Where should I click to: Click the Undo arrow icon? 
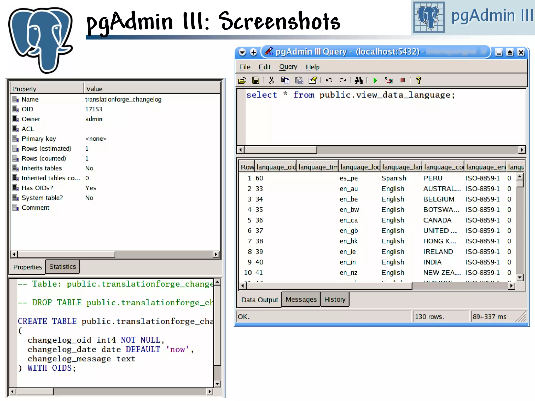[329, 80]
